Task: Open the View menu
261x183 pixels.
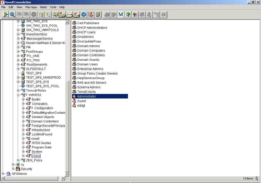Action: 19,7
